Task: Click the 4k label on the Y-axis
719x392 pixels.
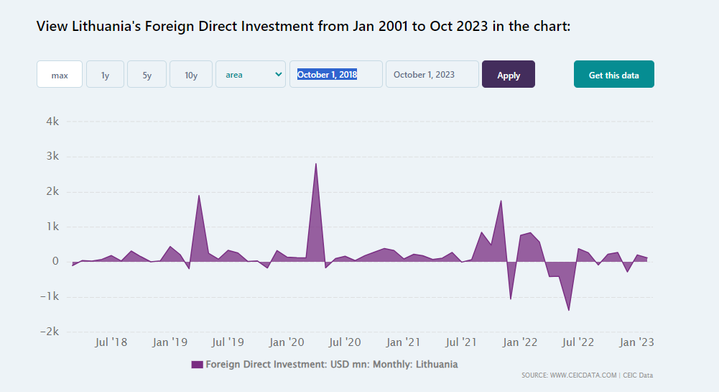Action: pos(52,122)
